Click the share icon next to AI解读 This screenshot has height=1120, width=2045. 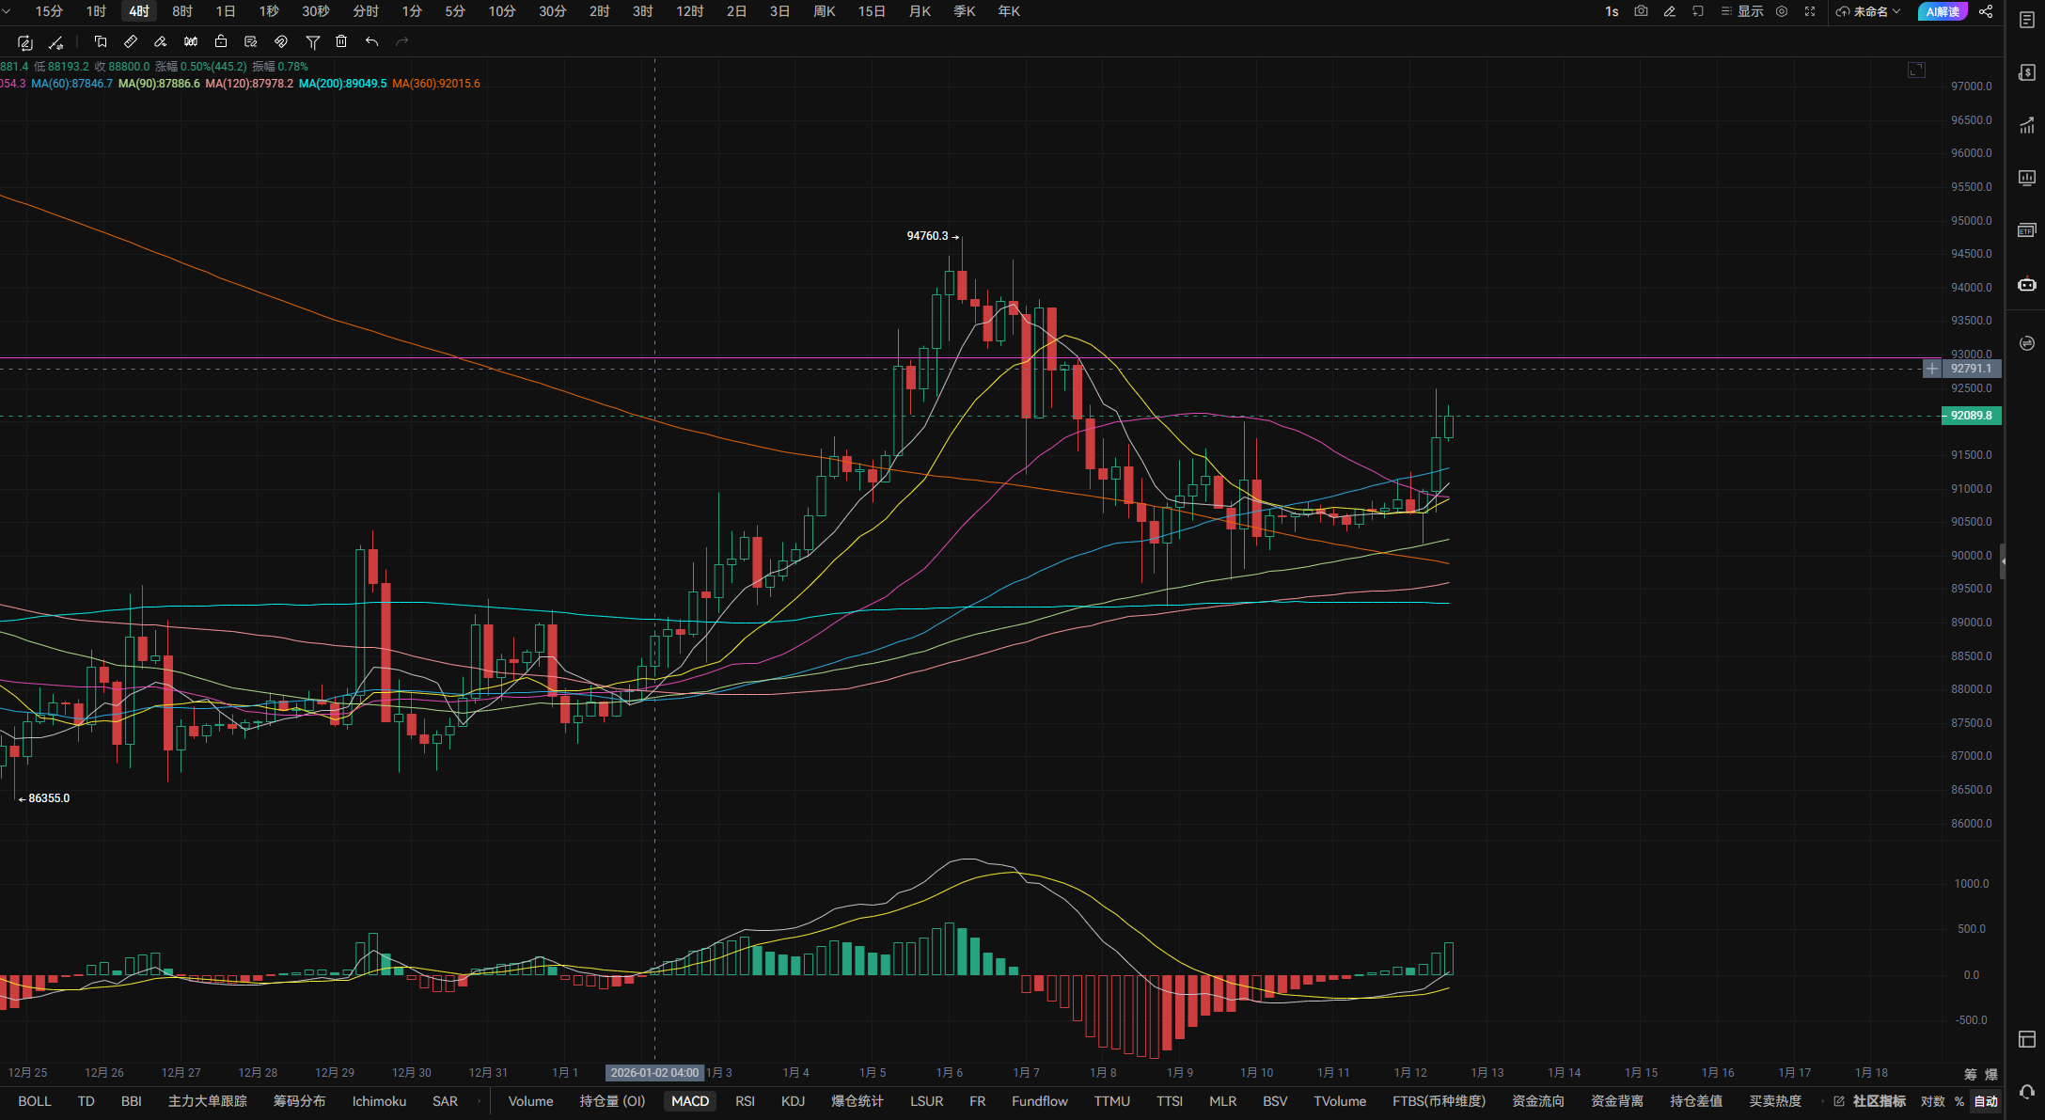[1986, 11]
